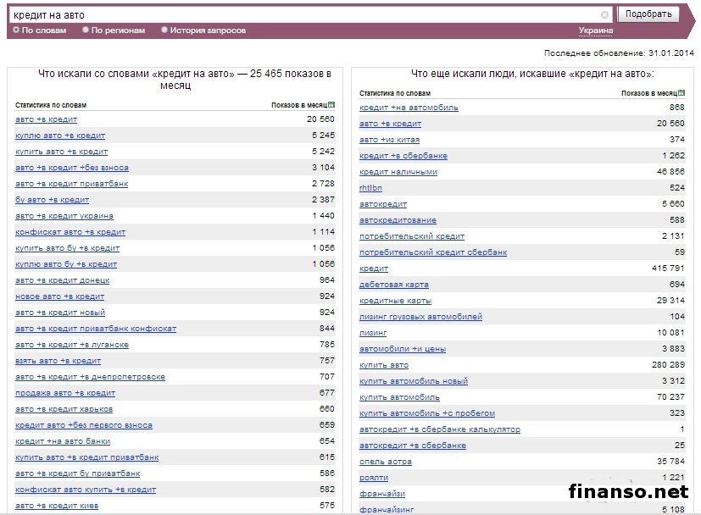This screenshot has height=515, width=701.
Task: Open the 'потребительский кредит сбербанк' link
Action: (433, 252)
